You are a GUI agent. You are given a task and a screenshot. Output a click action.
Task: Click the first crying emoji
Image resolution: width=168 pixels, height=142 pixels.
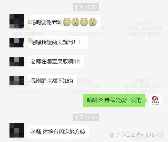coord(67,22)
